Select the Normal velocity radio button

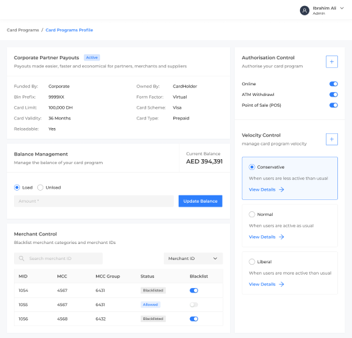pyautogui.click(x=251, y=215)
